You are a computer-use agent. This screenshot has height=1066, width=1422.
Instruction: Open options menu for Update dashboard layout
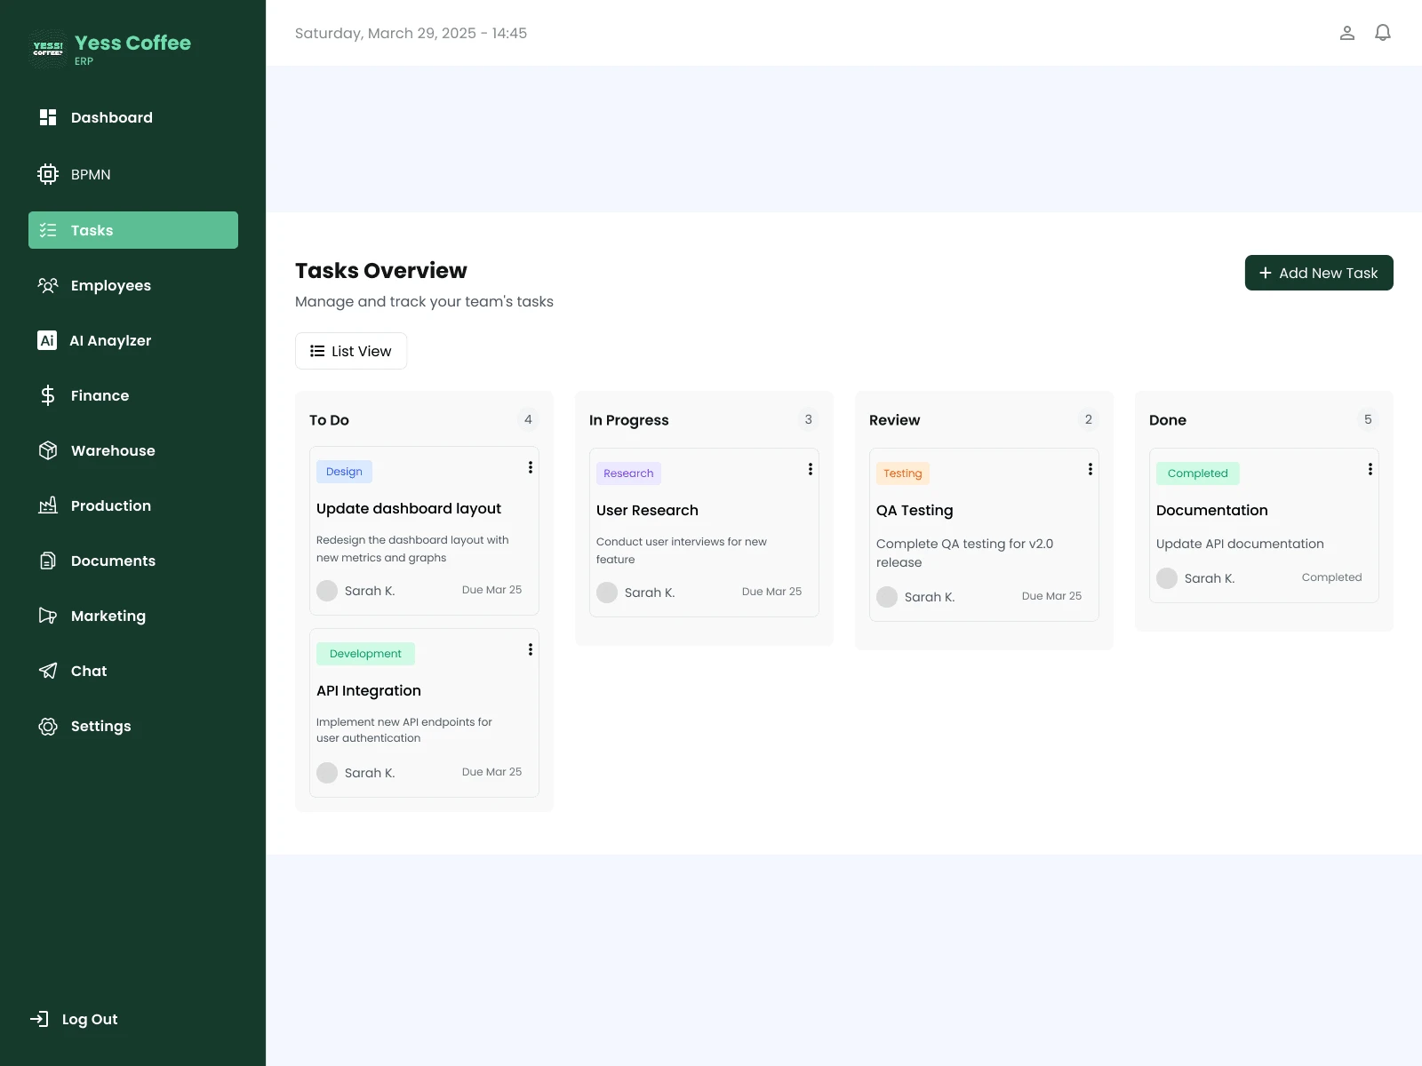531,467
